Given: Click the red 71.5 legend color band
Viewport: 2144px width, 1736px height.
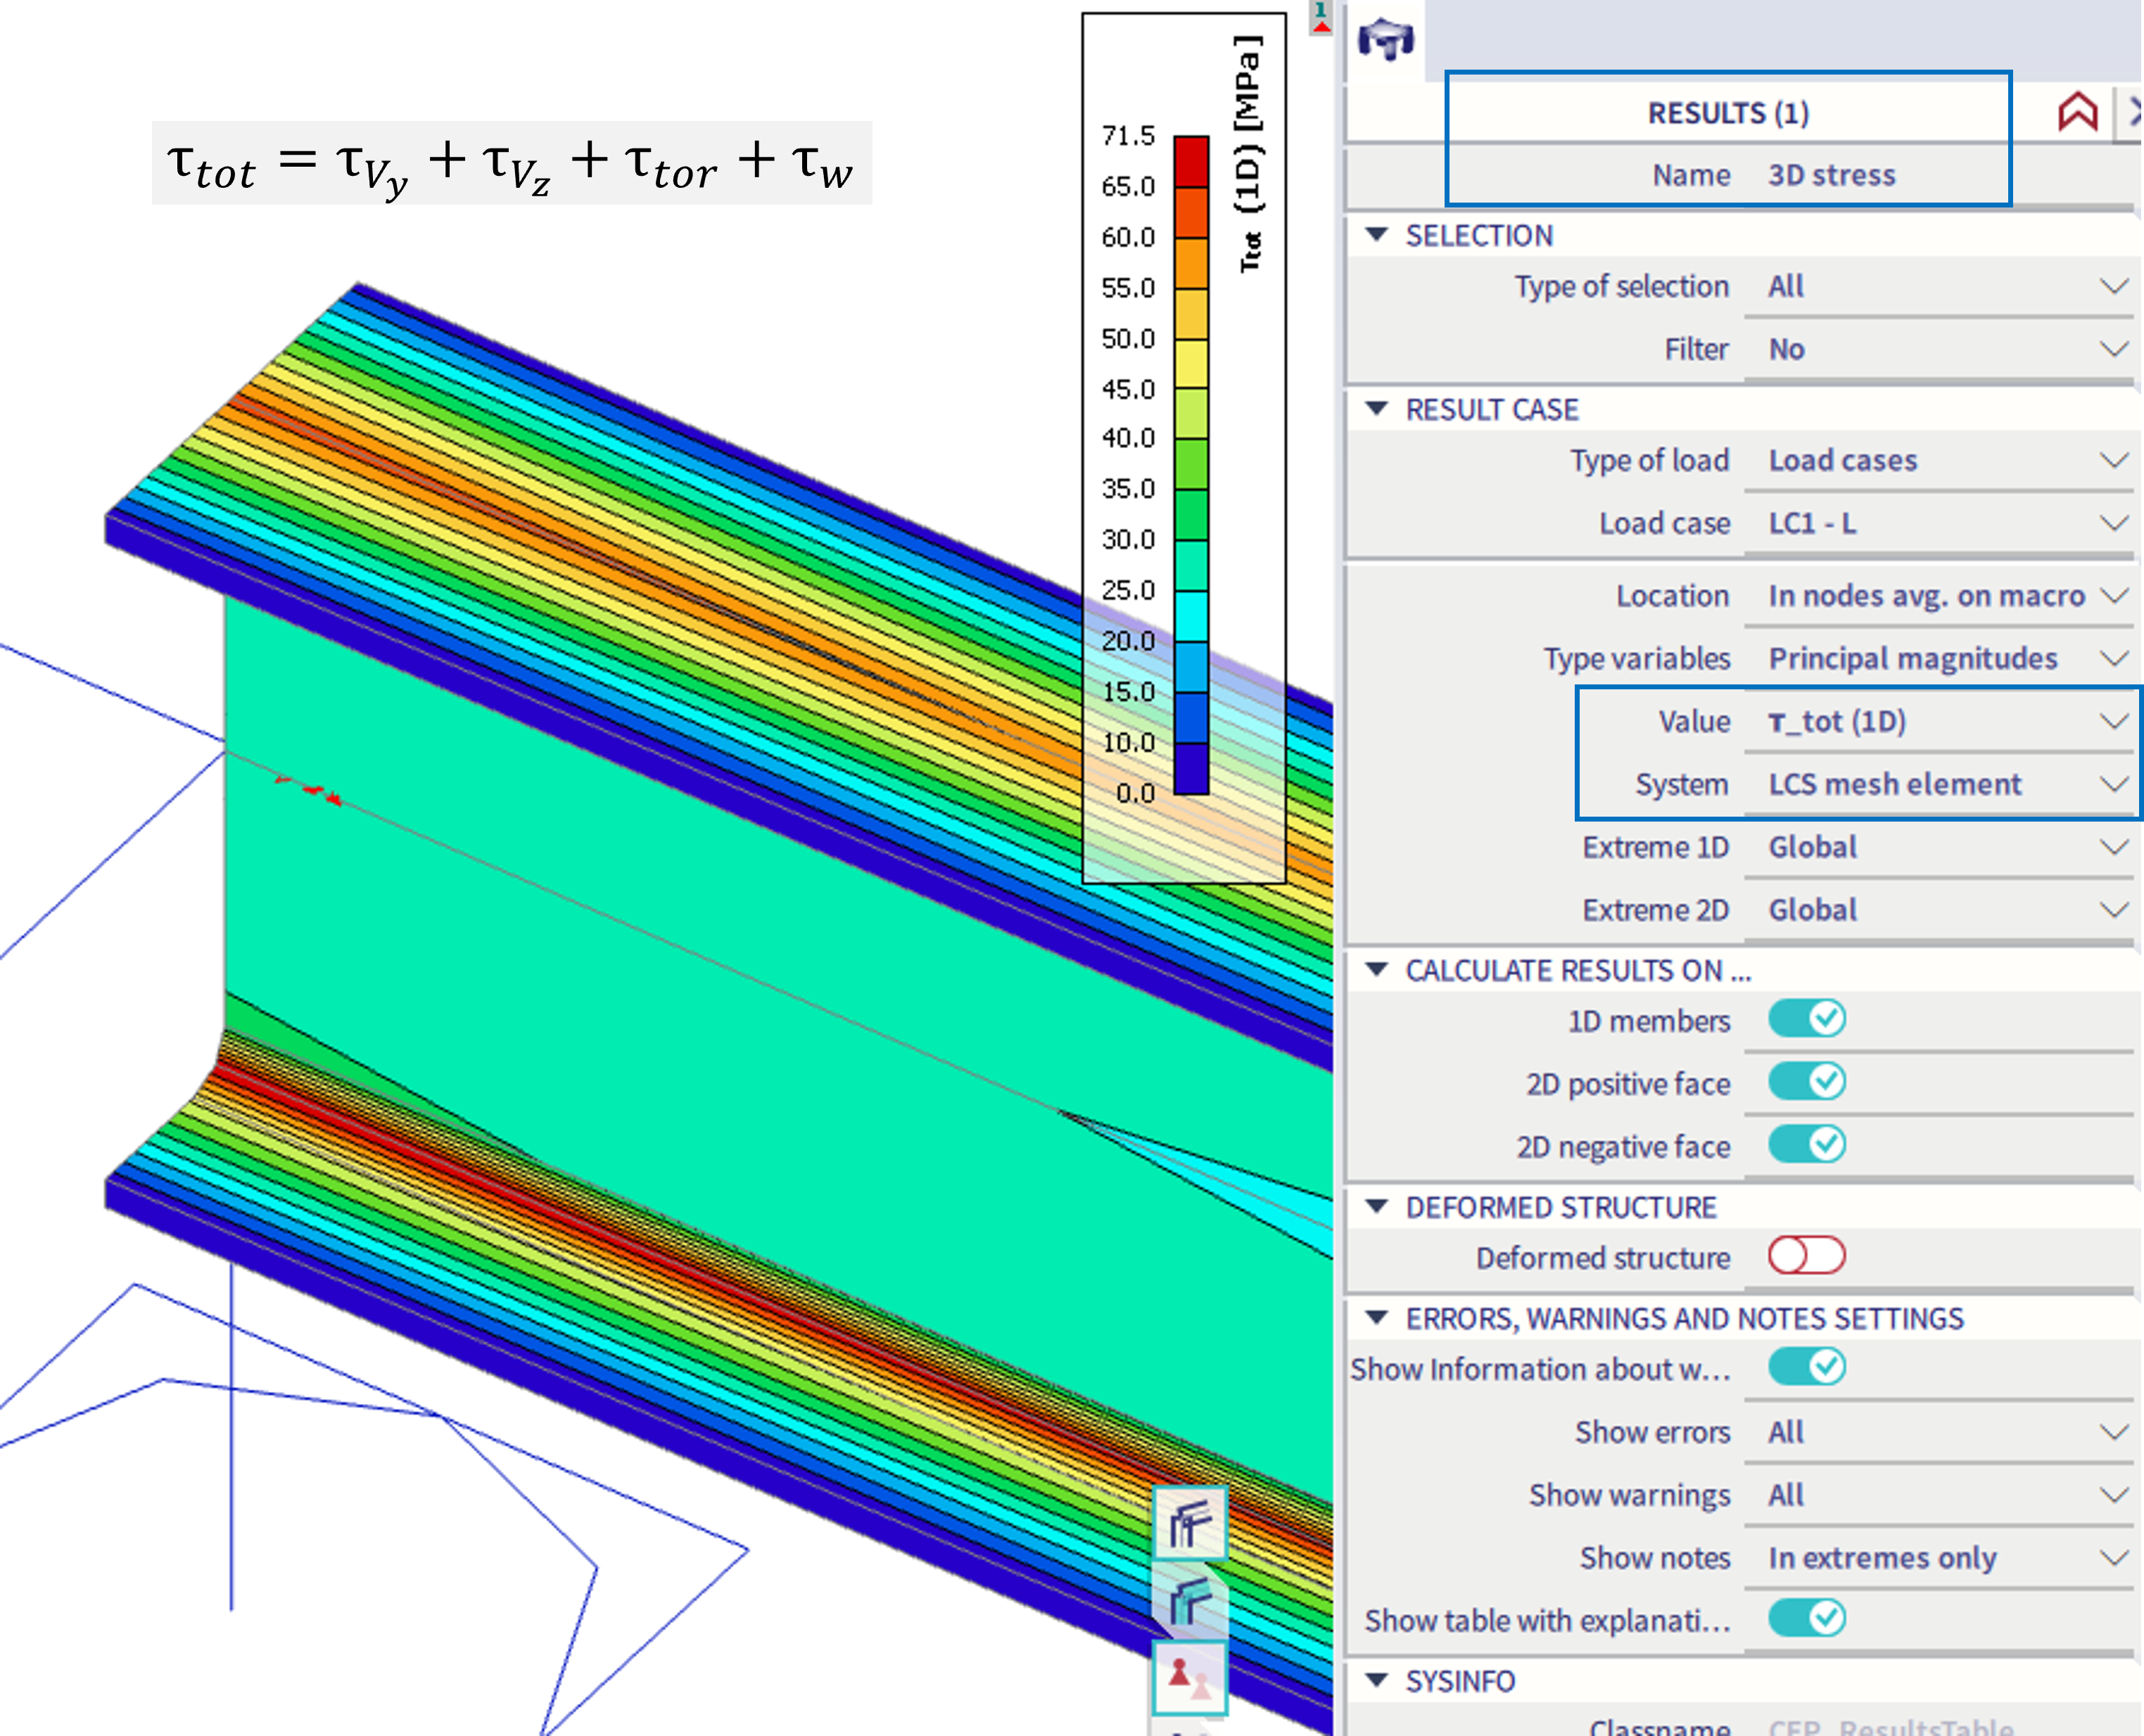Looking at the screenshot, I should tap(1191, 161).
